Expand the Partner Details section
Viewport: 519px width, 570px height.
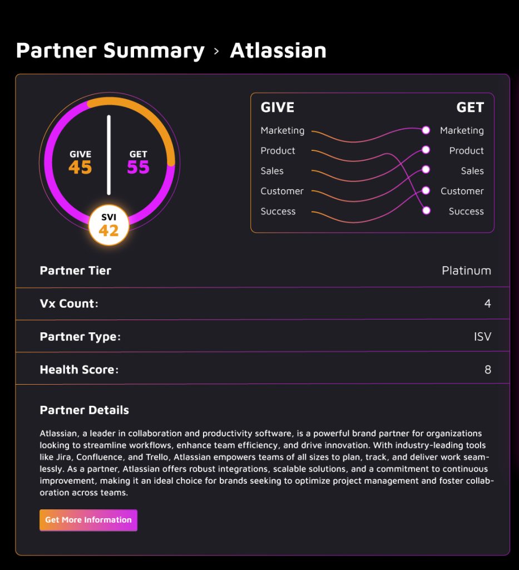tap(84, 410)
